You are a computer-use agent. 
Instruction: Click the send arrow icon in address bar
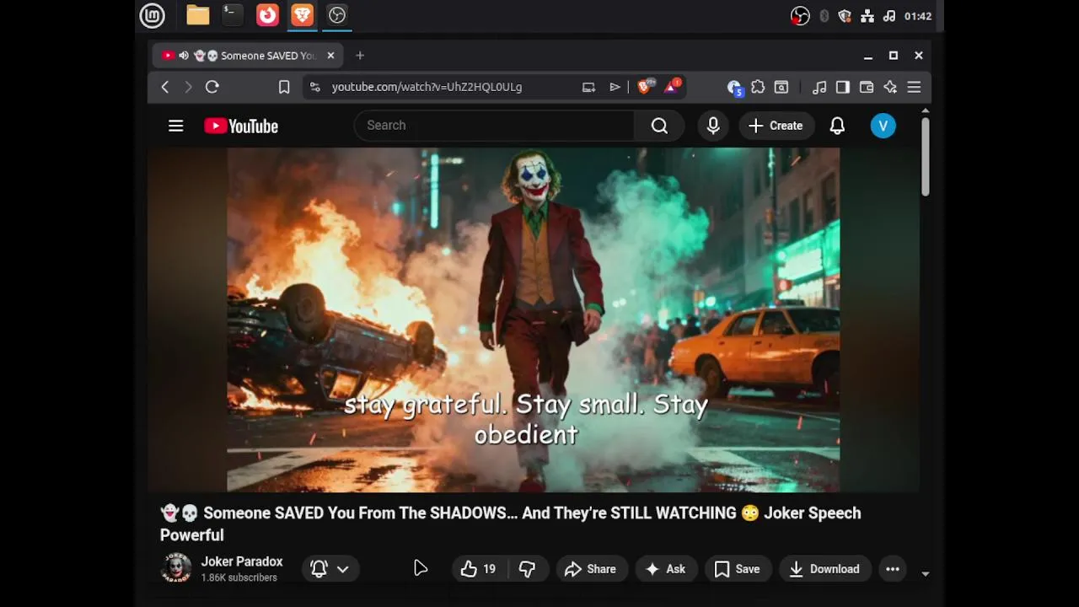[615, 87]
